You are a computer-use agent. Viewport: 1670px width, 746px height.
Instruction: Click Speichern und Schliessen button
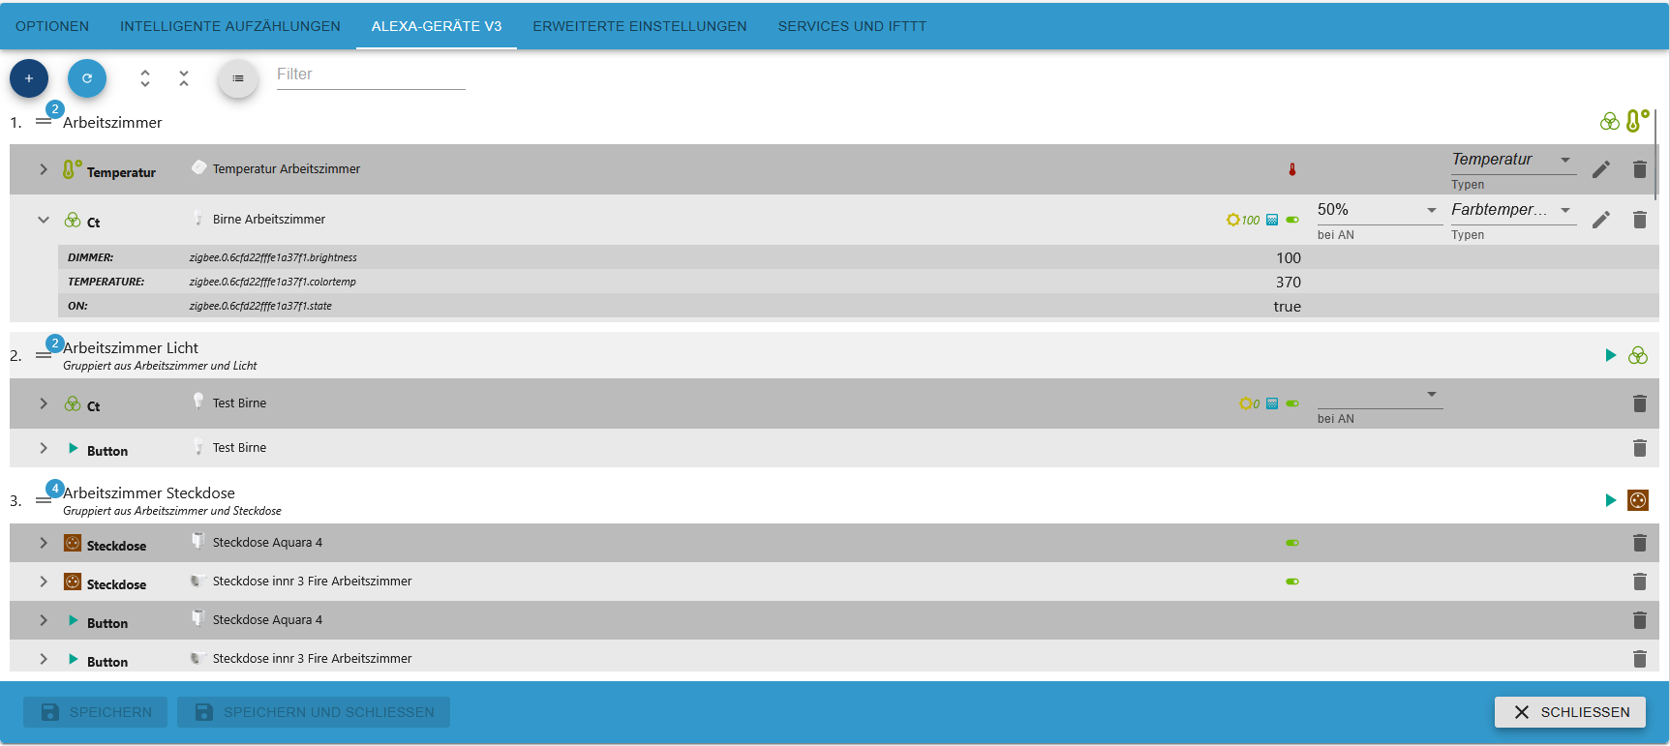click(x=314, y=712)
